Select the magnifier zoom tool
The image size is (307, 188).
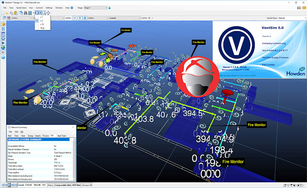tap(44, 13)
